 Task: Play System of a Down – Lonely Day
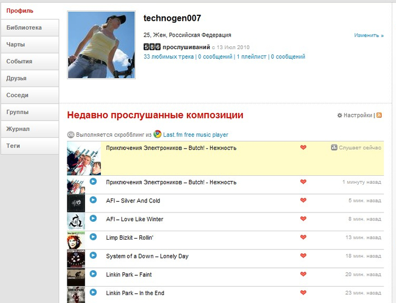click(x=93, y=256)
